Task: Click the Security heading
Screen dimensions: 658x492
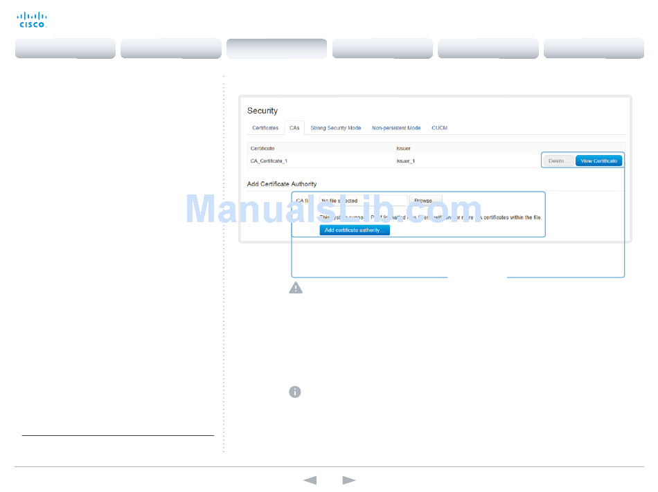Action: click(263, 111)
